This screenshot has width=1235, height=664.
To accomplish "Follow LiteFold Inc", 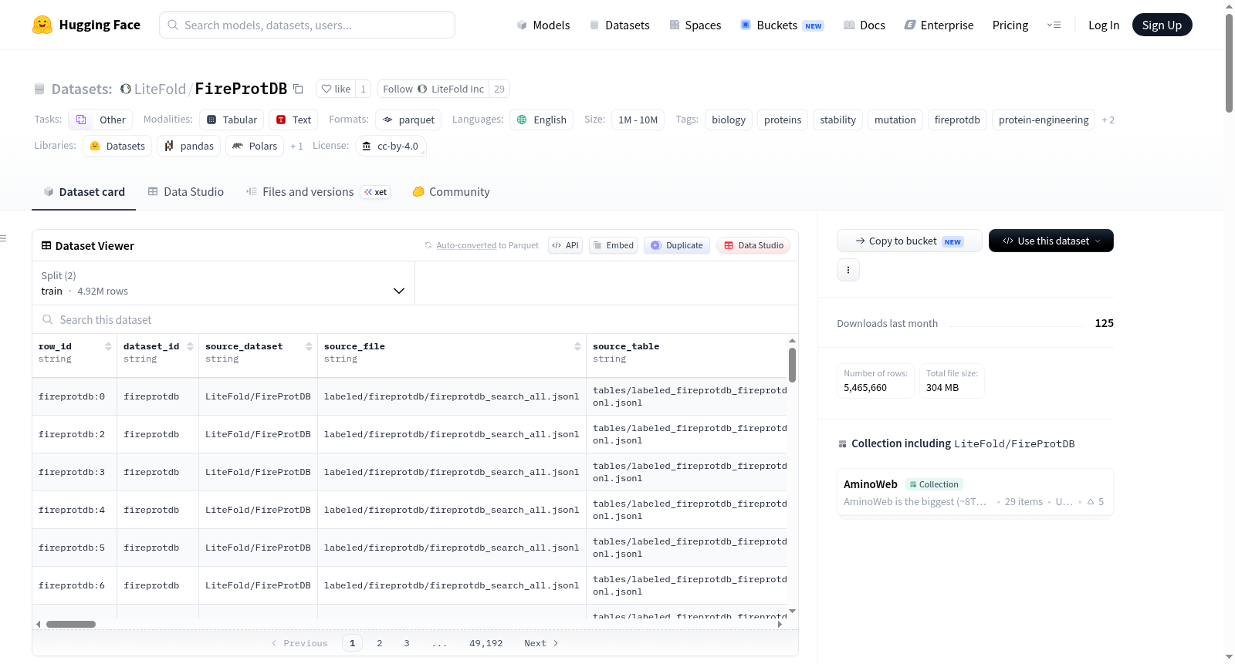I will [x=434, y=89].
